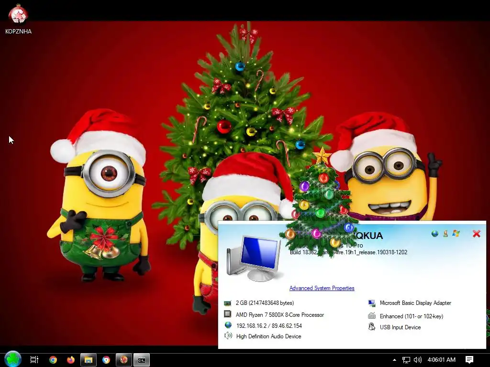The width and height of the screenshot is (490, 367).
Task: Click the mouse device icon
Action: coord(371,327)
